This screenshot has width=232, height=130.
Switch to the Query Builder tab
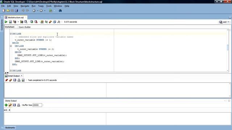25,27
